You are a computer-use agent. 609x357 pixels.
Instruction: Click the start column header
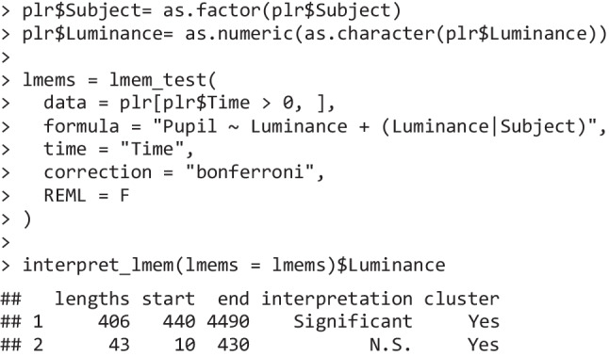coord(168,300)
